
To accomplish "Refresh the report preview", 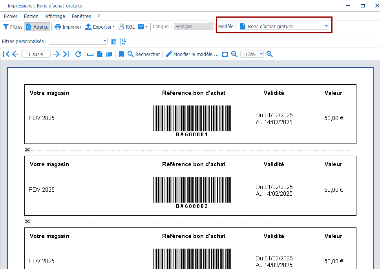I will [78, 54].
